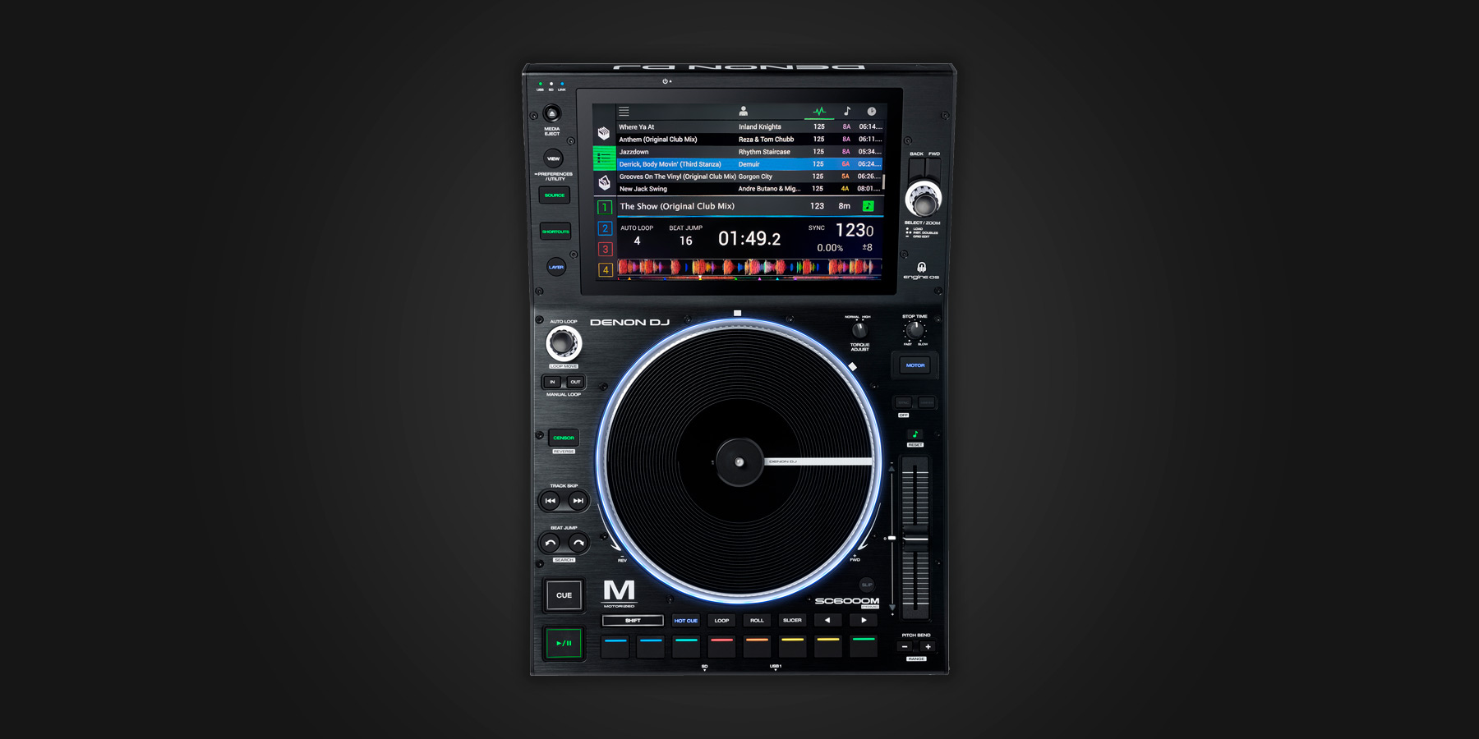1479x739 pixels.
Task: Trigger the red performance pad
Action: point(721,646)
